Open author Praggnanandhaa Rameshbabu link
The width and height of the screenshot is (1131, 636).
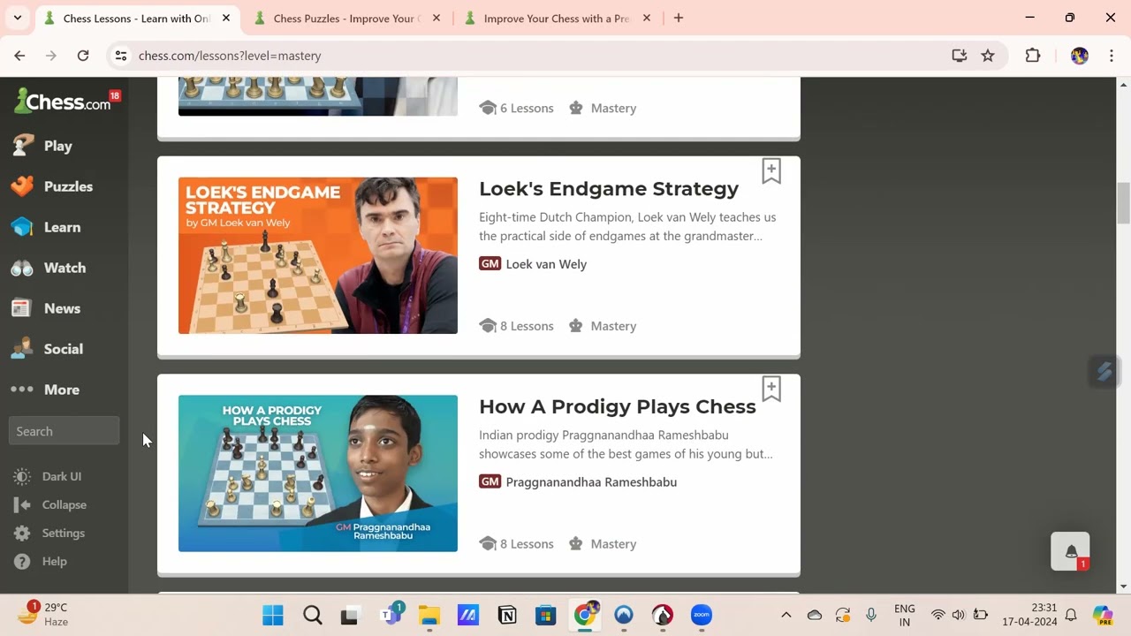click(591, 482)
